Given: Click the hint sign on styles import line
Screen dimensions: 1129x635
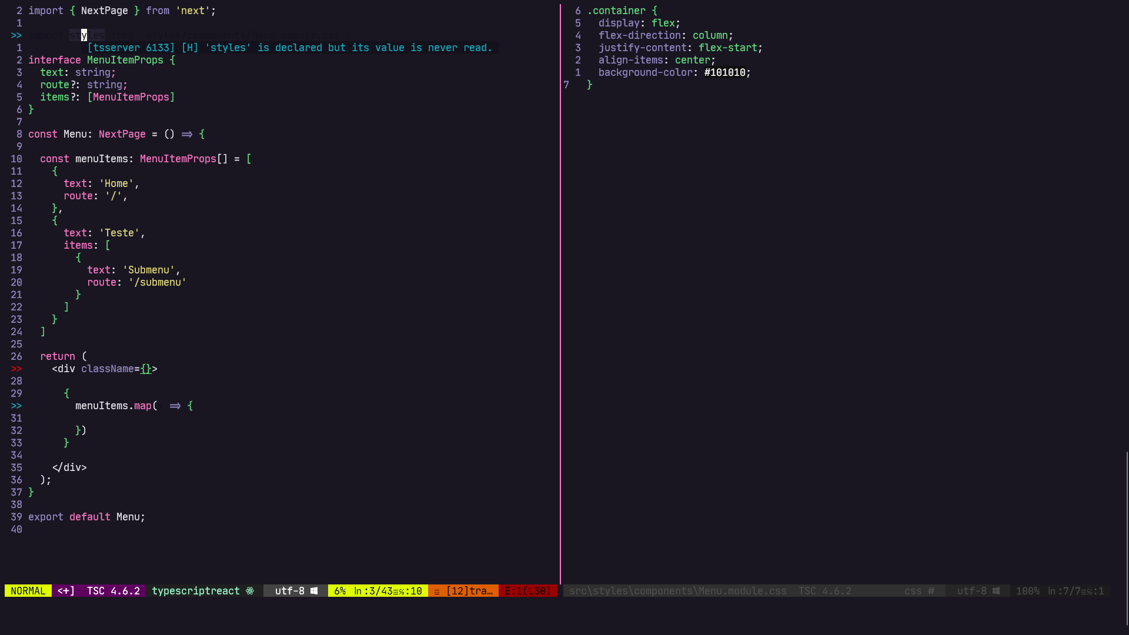Looking at the screenshot, I should (x=16, y=35).
